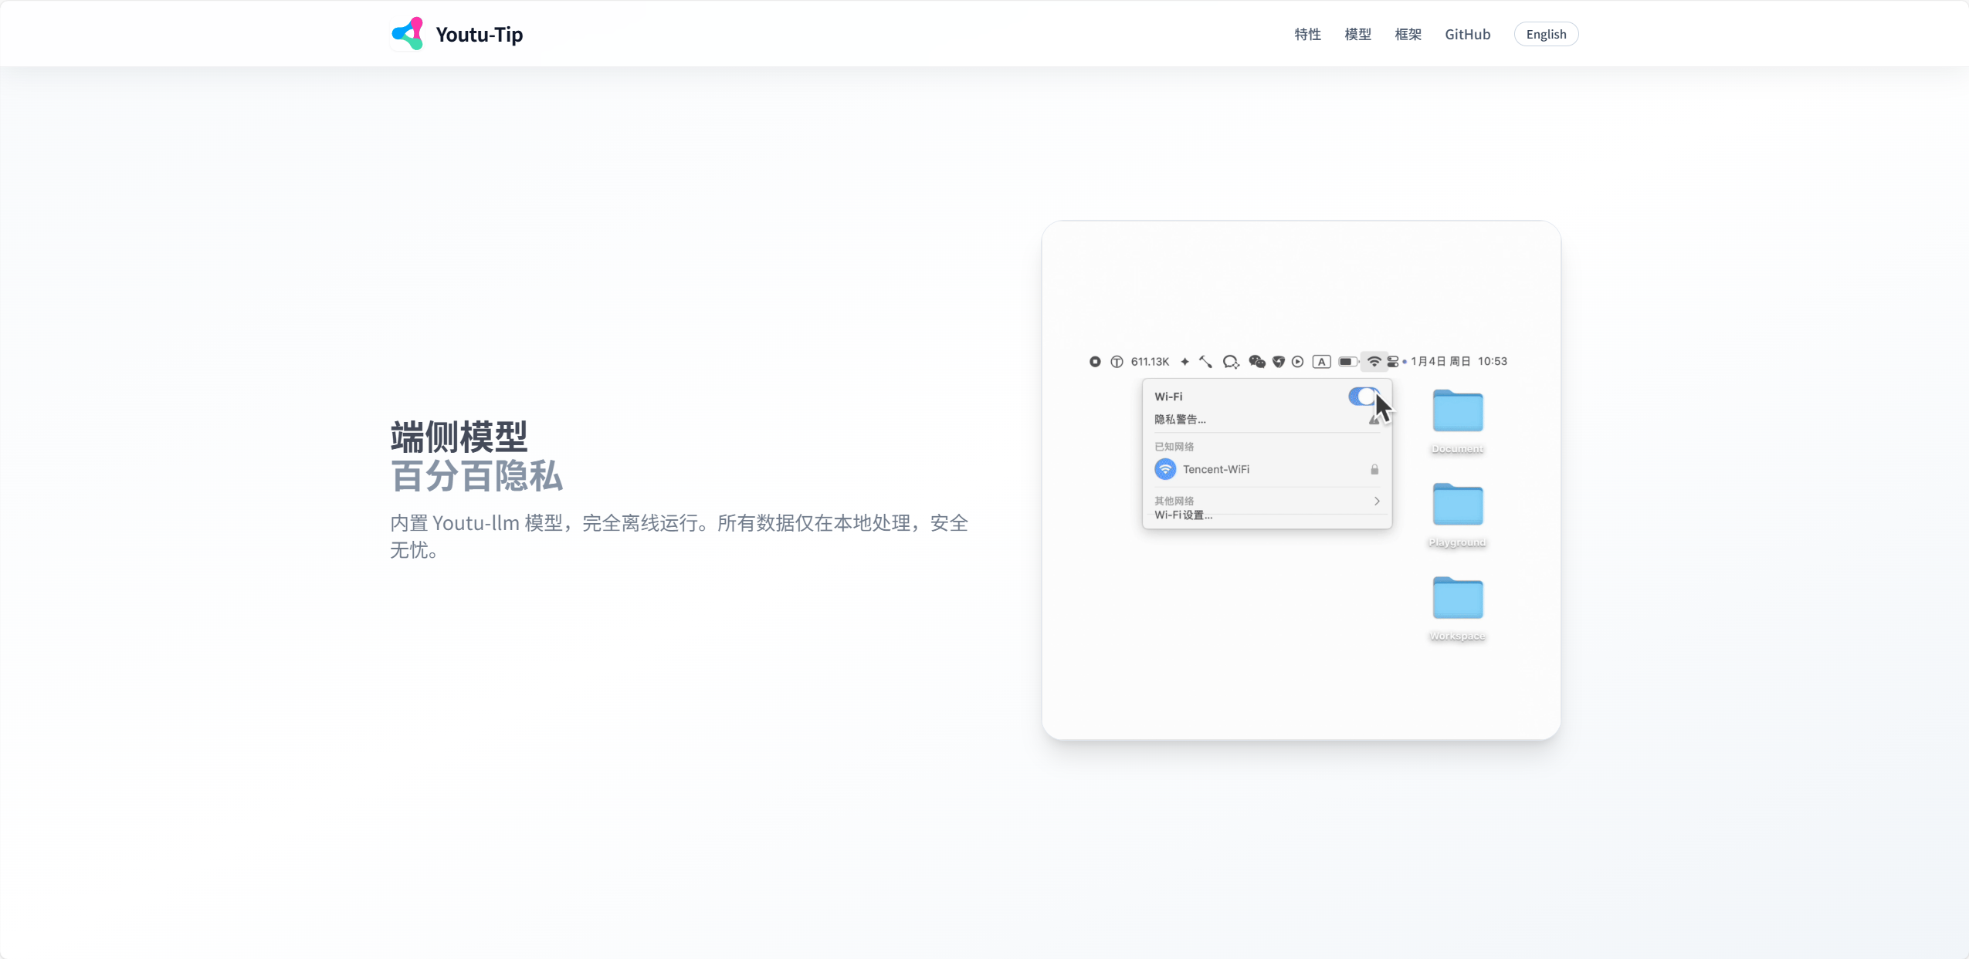
Task: Click the Youtu-Tip brand name text
Action: tap(479, 34)
